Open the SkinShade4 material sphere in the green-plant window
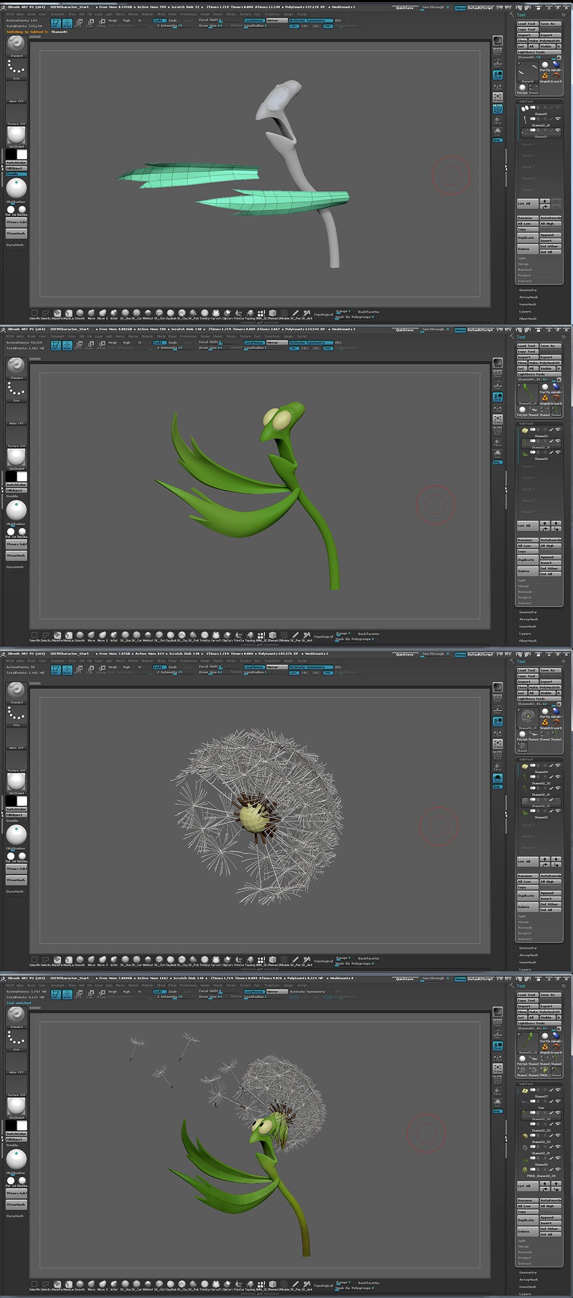 tap(16, 459)
